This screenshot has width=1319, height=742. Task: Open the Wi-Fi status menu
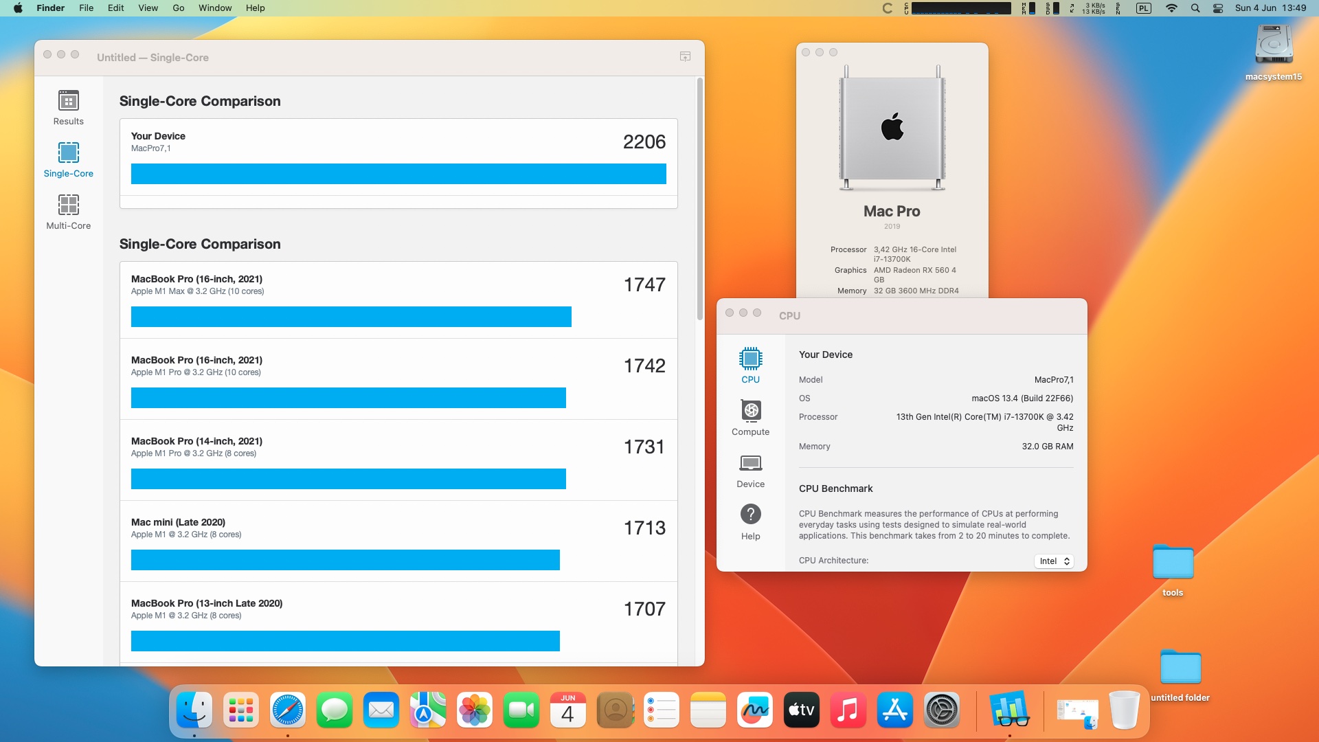(x=1172, y=8)
